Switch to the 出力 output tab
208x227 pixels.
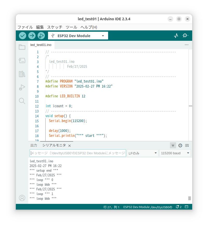[34, 145]
